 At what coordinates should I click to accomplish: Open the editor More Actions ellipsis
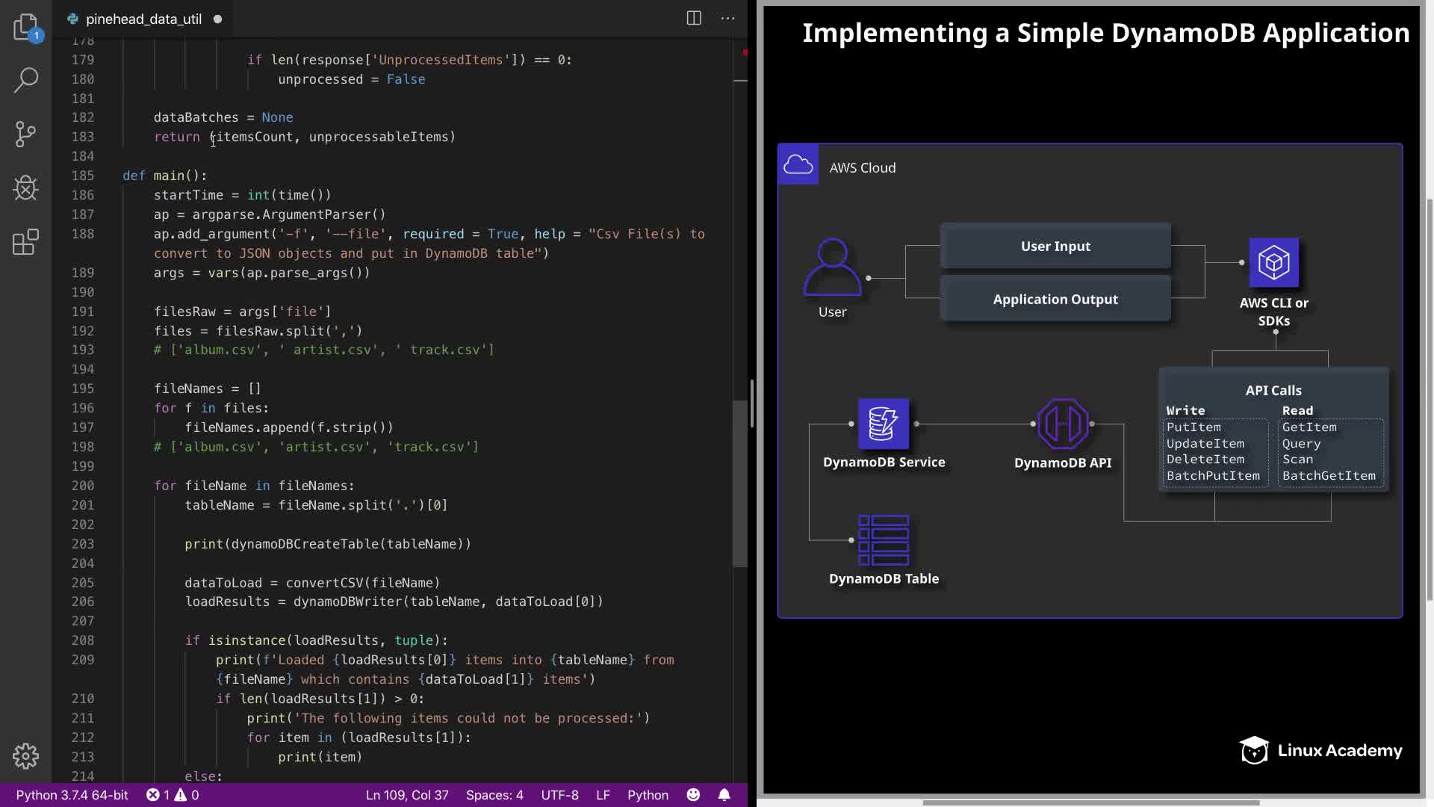click(727, 19)
